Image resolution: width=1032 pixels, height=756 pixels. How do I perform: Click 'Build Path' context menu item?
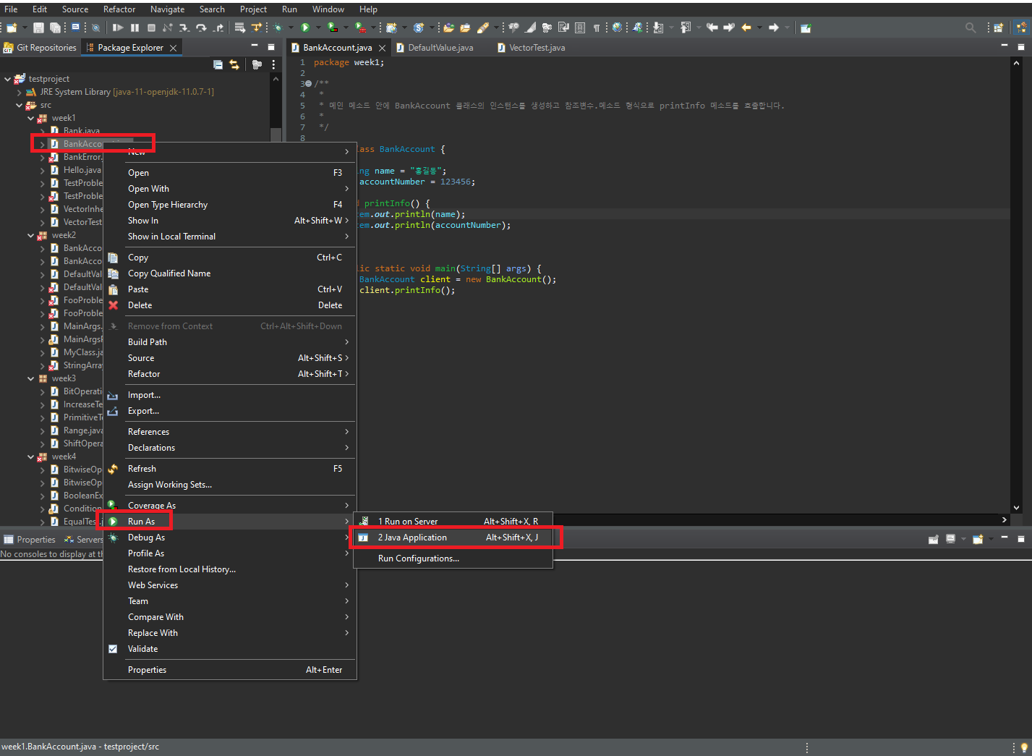(230, 342)
